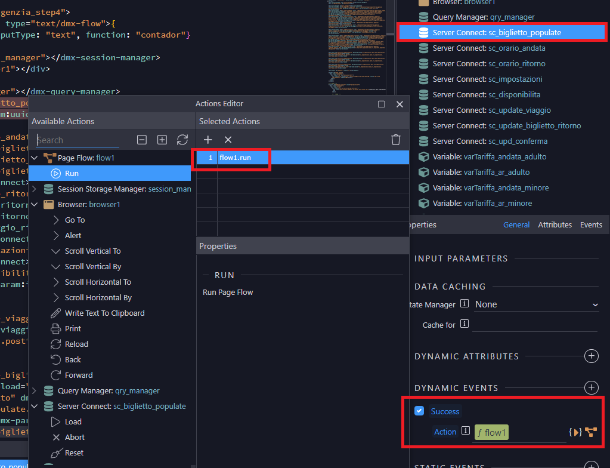Click the code editor minimap

point(357,47)
